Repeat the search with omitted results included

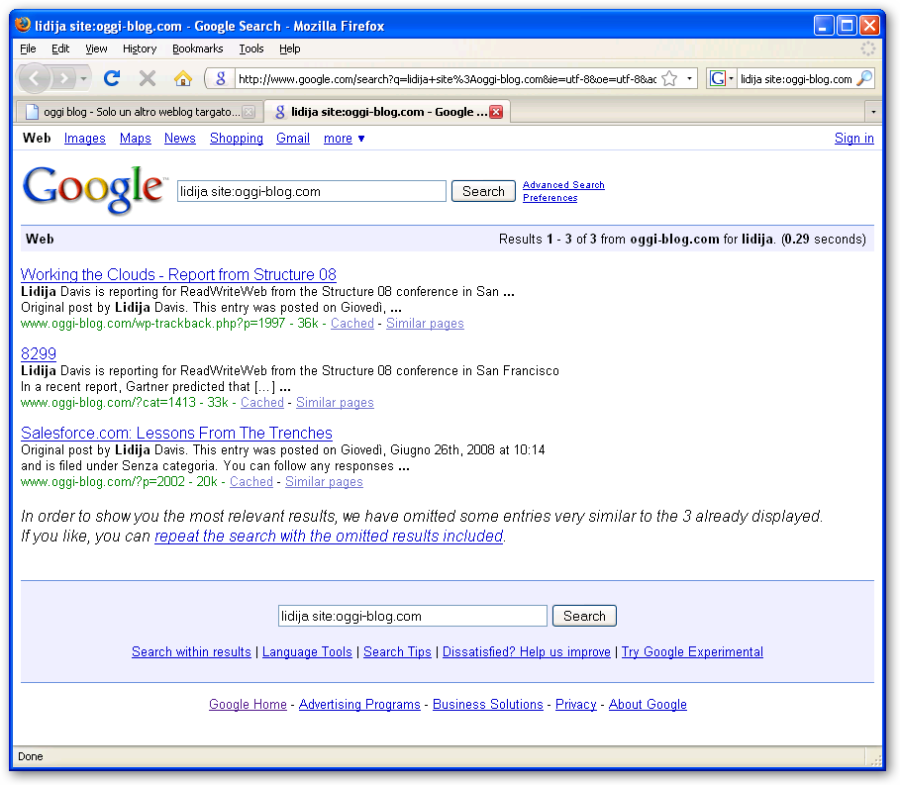pyautogui.click(x=329, y=536)
